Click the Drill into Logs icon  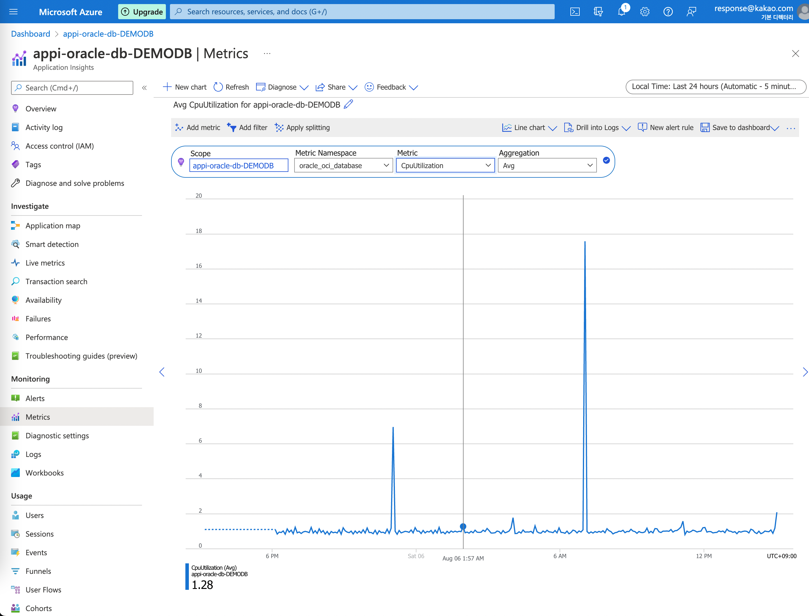568,127
